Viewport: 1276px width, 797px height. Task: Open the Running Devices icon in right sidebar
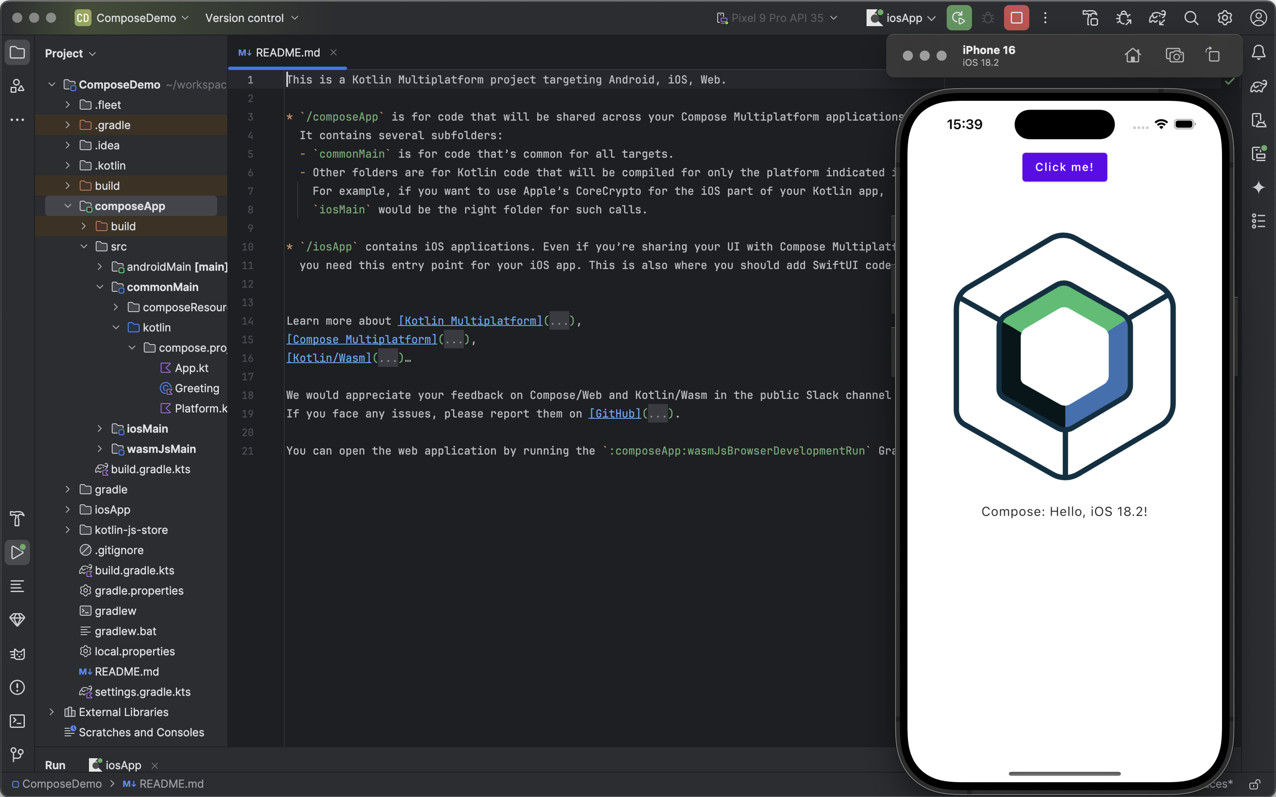point(1259,153)
